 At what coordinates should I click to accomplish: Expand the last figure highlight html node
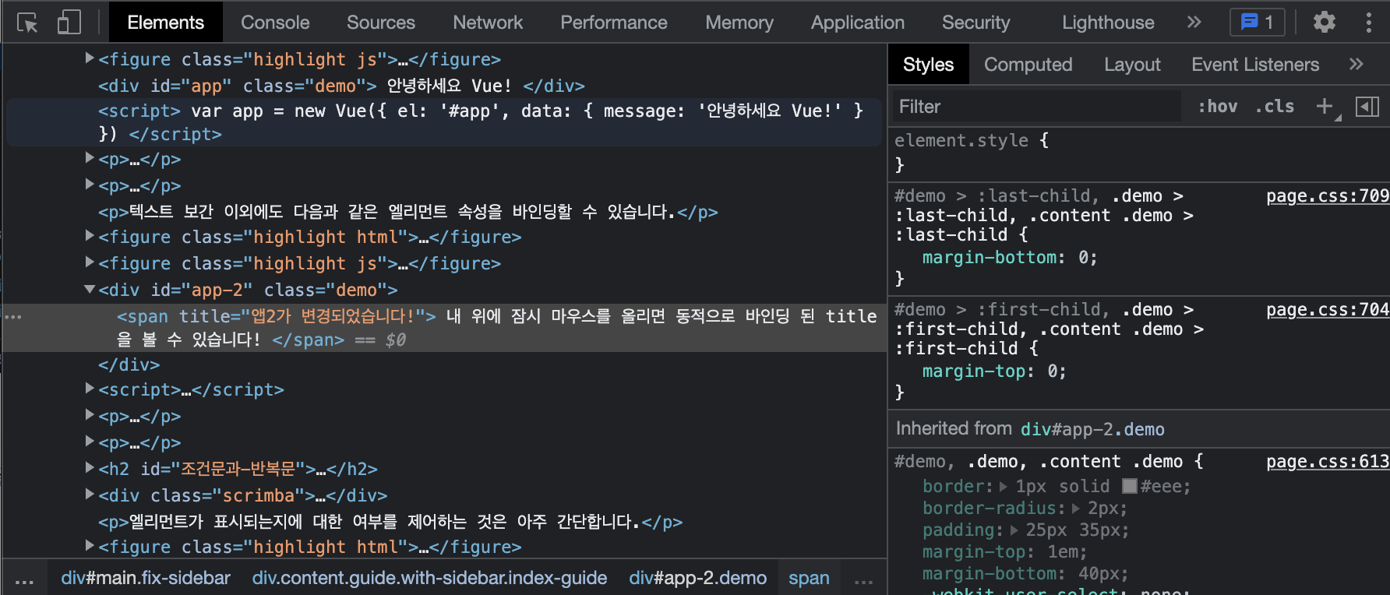90,546
